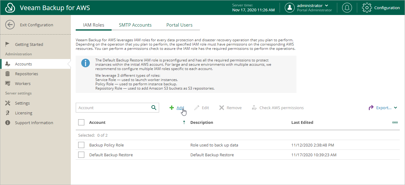Switch to the SMTP Accounts tab
Viewport: 405px width, 185px height.
(x=135, y=25)
